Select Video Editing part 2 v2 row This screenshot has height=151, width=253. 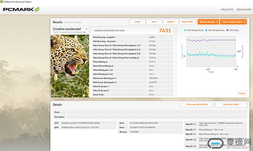pyautogui.click(x=132, y=74)
